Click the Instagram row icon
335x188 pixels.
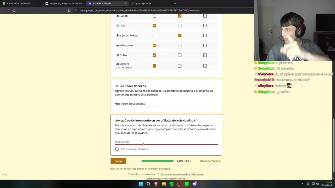pyautogui.click(x=118, y=45)
